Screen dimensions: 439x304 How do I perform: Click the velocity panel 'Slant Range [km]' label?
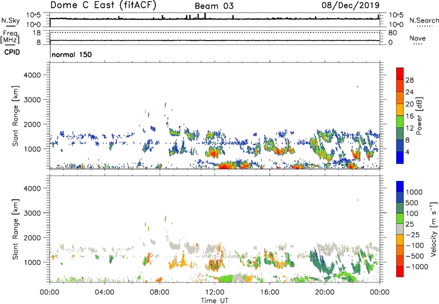tap(15, 229)
